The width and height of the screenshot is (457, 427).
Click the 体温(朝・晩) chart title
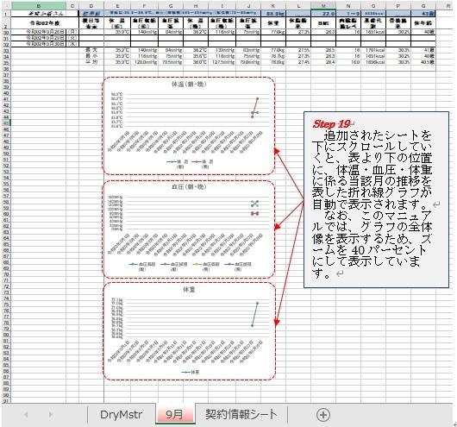189,85
